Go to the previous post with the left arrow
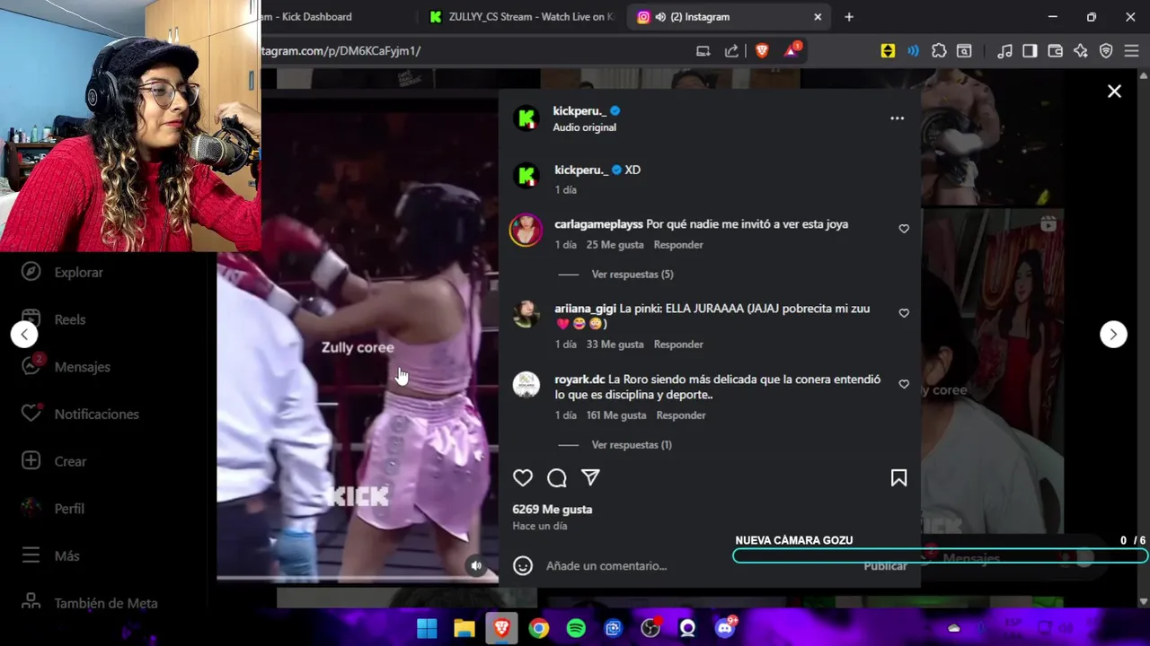The image size is (1150, 646). point(24,335)
